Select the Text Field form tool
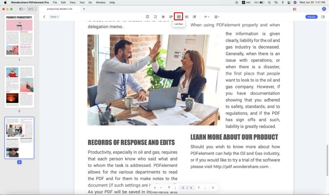 [148, 17]
